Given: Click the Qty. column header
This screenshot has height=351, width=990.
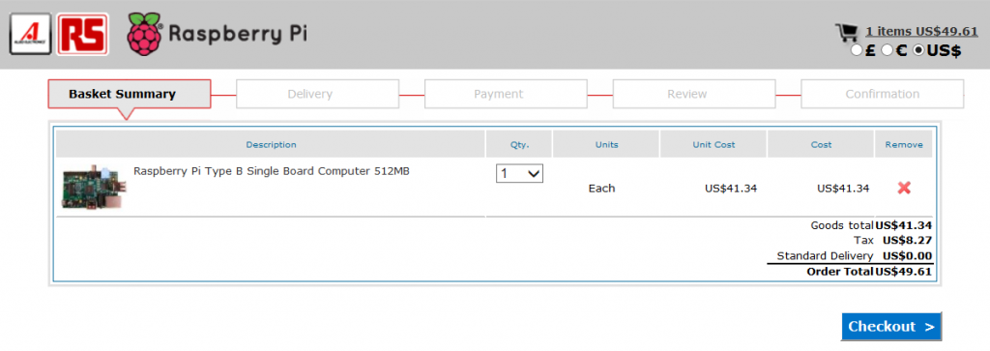Looking at the screenshot, I should [x=519, y=145].
